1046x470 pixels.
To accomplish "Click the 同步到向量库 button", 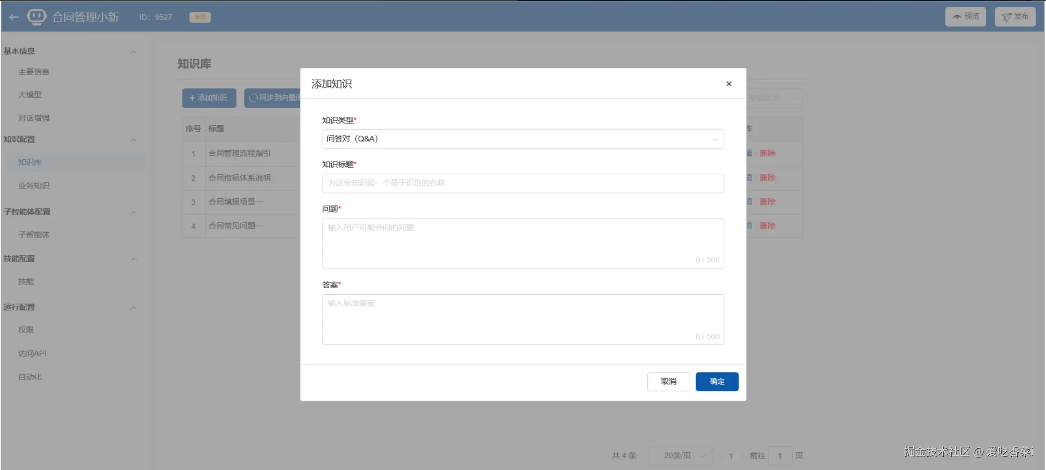I will pyautogui.click(x=272, y=98).
